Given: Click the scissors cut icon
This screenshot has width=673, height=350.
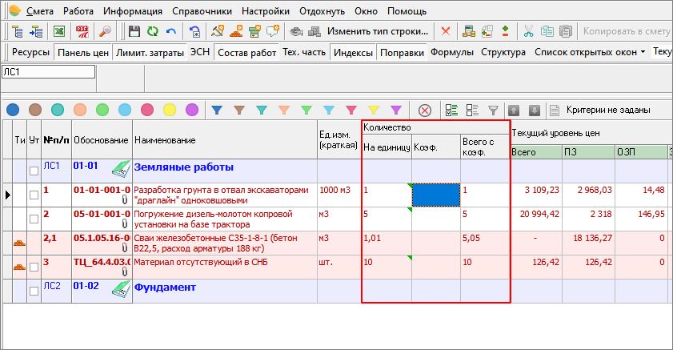Looking at the screenshot, I should coord(528,31).
